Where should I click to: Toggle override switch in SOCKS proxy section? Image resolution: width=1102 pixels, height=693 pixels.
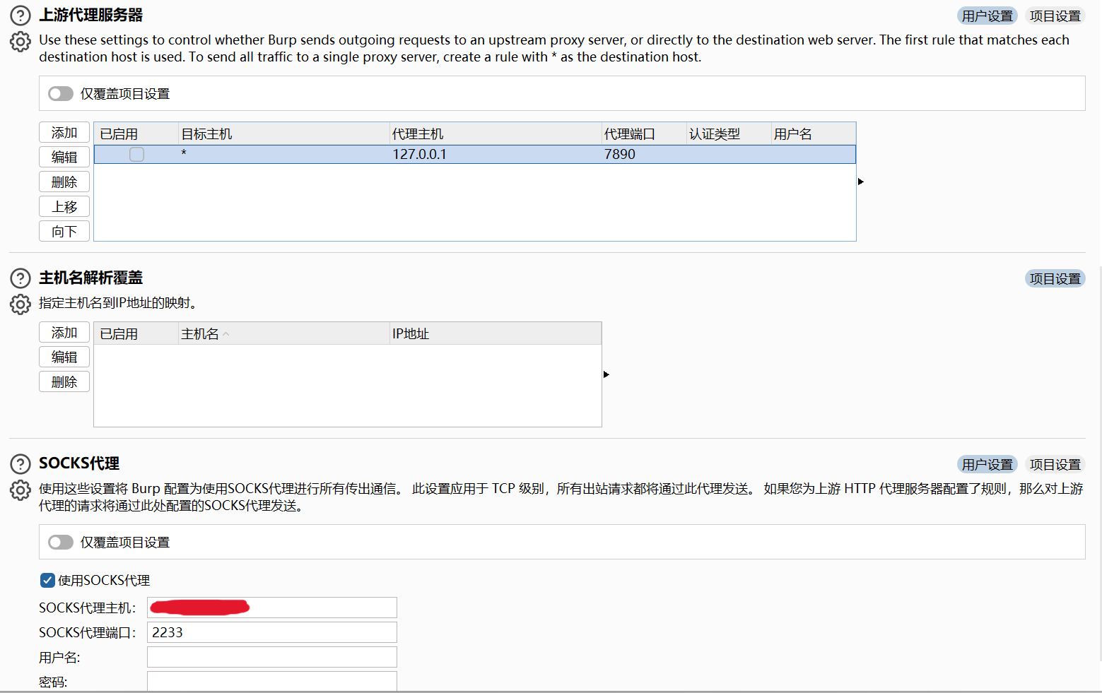click(61, 543)
